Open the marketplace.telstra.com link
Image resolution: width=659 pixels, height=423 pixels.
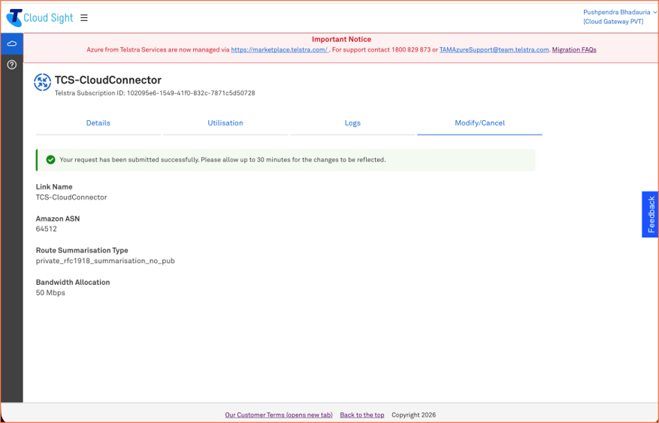coord(280,50)
